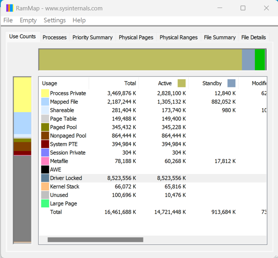278x258 pixels.
Task: Click the 882,052 K Mapped File standby value
Action: pyautogui.click(x=223, y=102)
